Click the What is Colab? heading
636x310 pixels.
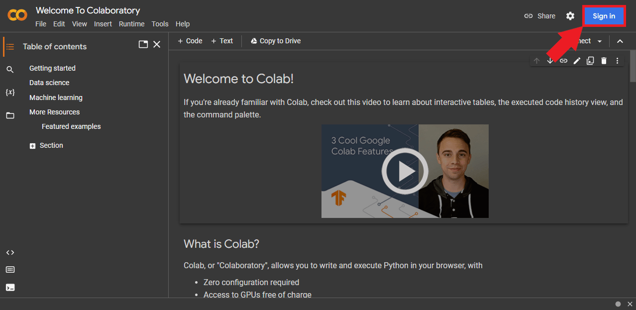click(221, 244)
